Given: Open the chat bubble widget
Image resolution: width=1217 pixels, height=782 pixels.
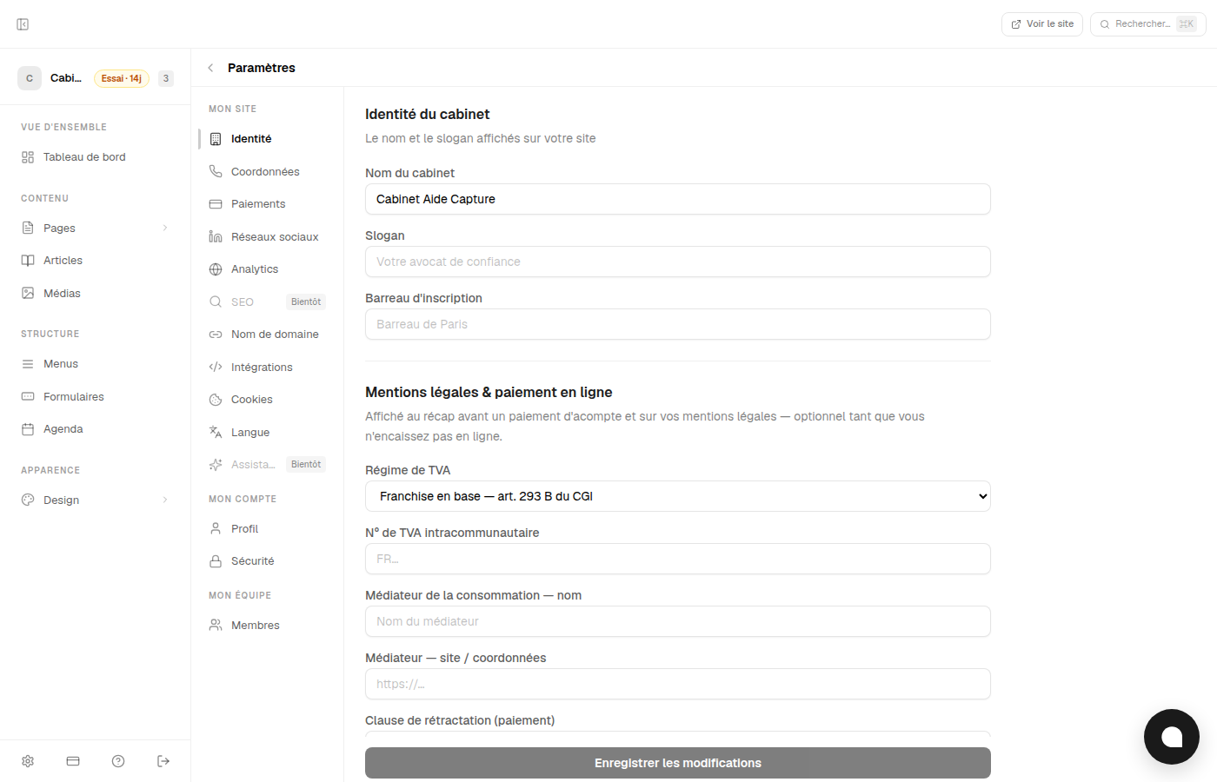Looking at the screenshot, I should tap(1172, 737).
